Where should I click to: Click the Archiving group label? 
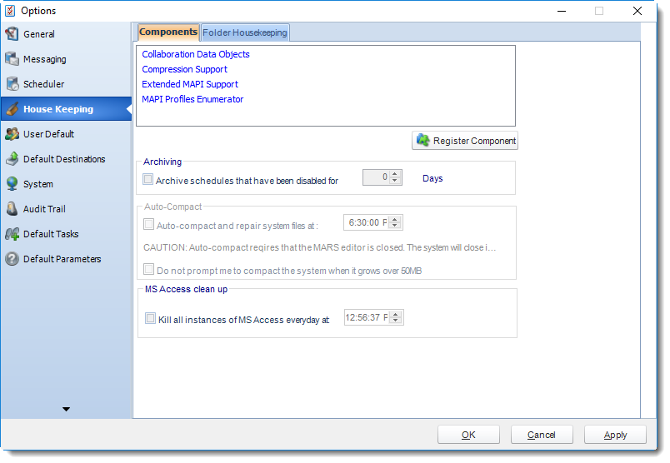[x=162, y=162]
